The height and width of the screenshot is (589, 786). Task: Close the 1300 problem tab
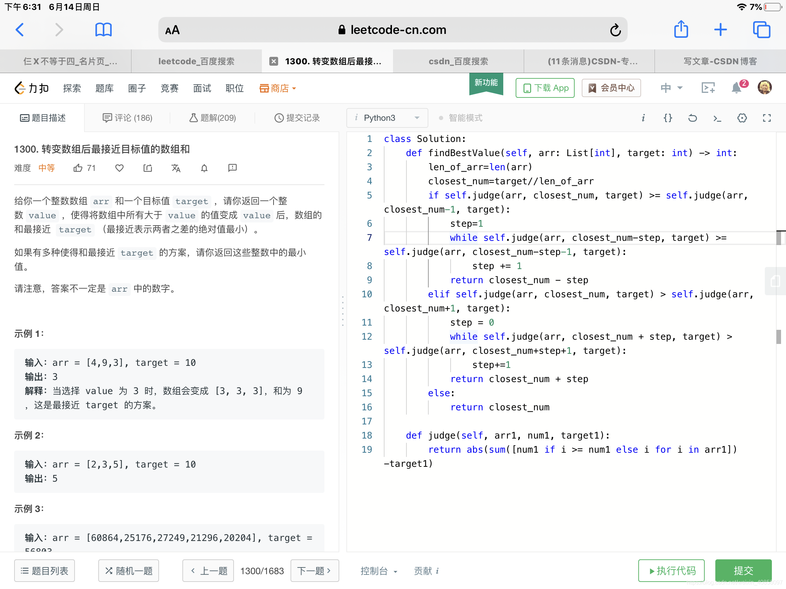[273, 61]
